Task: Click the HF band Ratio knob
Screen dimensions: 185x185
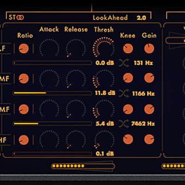Action: (24, 140)
